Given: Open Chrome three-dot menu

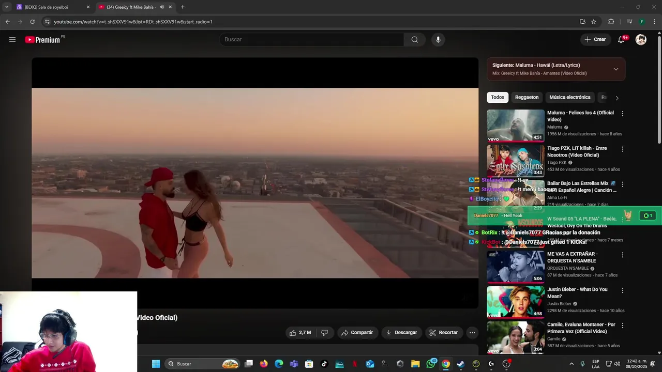Looking at the screenshot, I should (655, 22).
